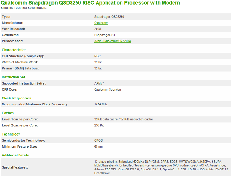
Task: Click the Year Released row label
Action: tap(13, 29)
